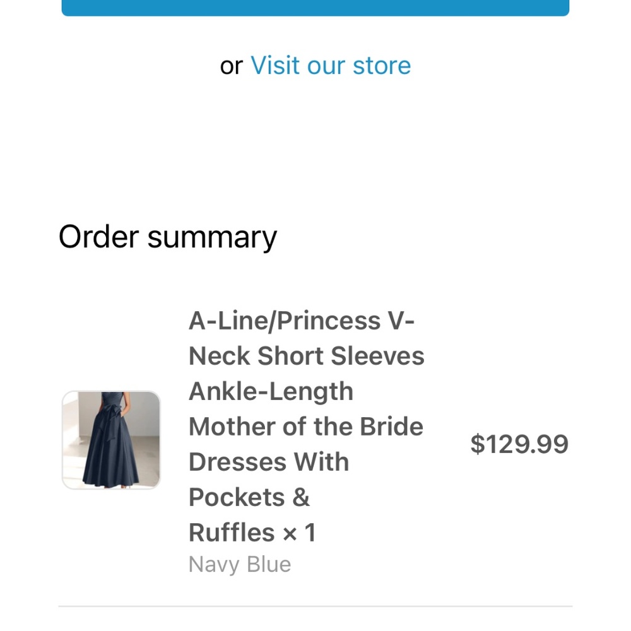
Task: Select Mother of the Bride text line
Action: (x=305, y=426)
